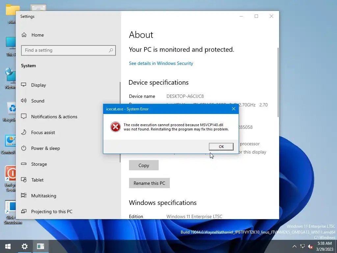The image size is (337, 253).
Task: Click the network tray icon
Action: coord(302,246)
